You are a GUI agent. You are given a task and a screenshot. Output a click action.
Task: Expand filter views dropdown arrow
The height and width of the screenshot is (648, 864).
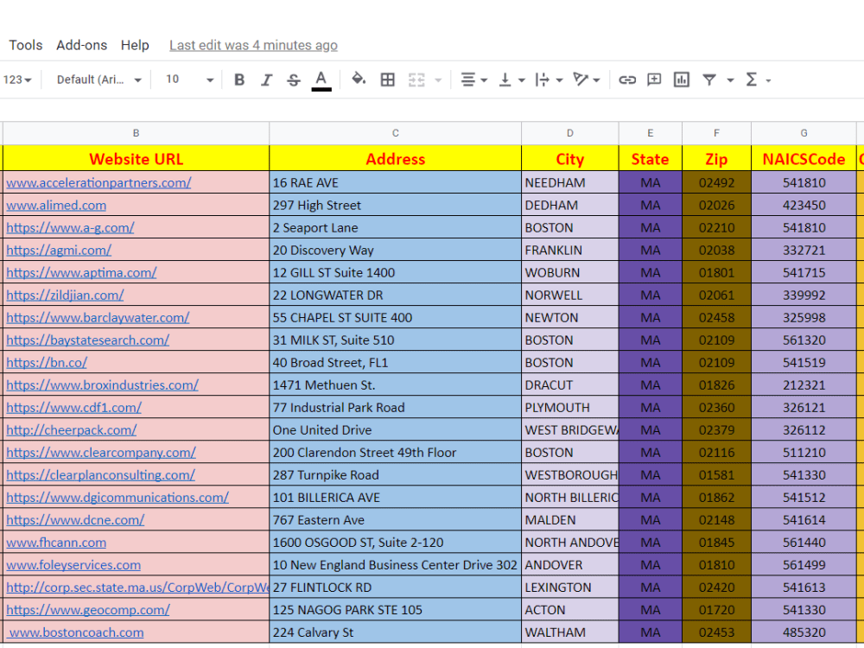click(x=730, y=80)
